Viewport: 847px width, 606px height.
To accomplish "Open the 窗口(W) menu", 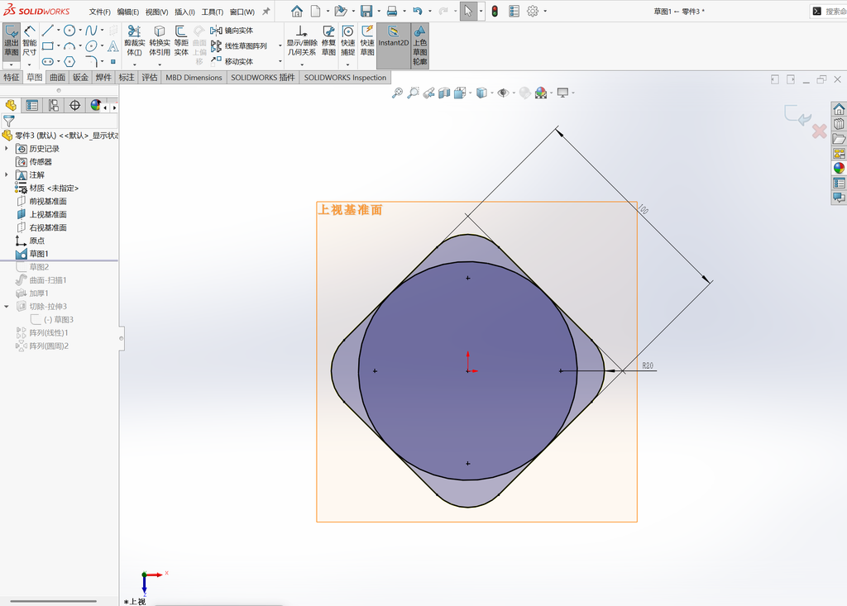I will [242, 12].
